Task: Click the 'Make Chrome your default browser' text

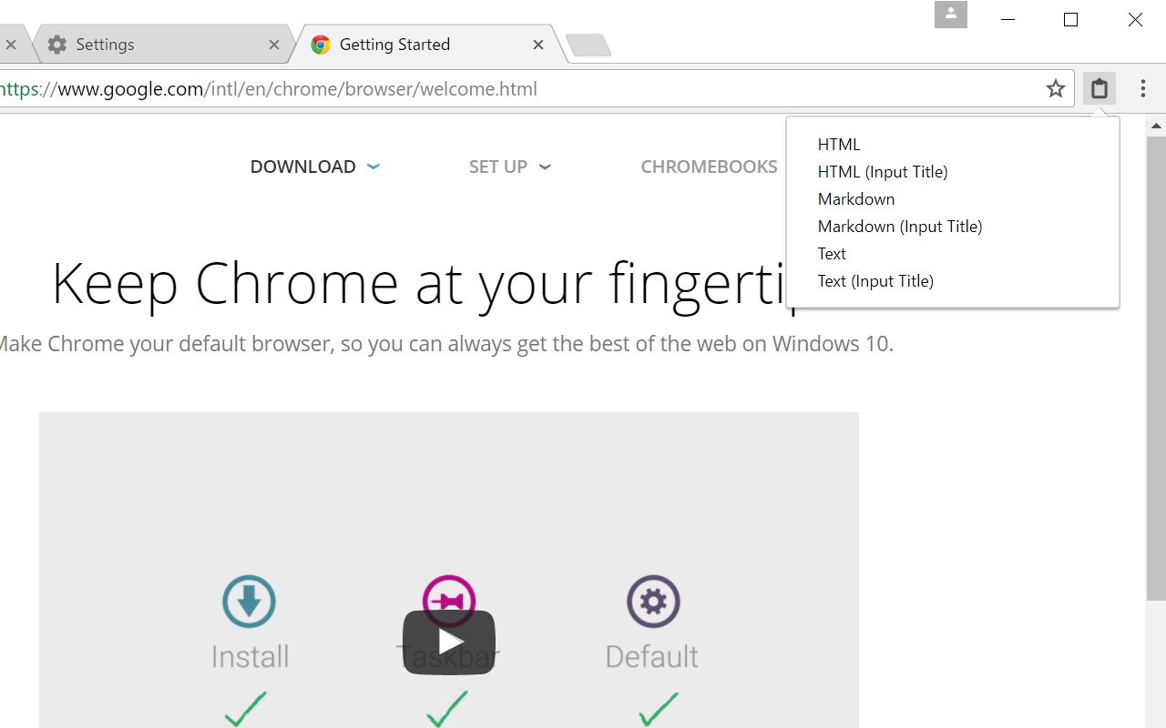Action: (x=445, y=344)
